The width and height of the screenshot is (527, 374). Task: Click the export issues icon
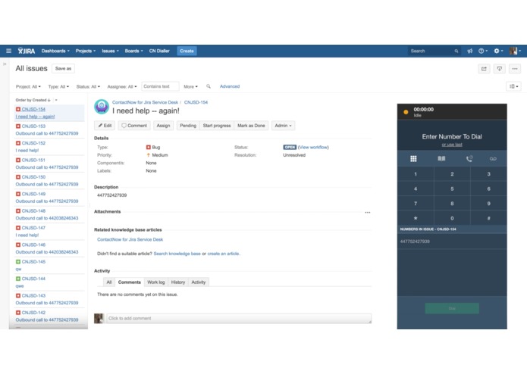[x=500, y=69]
